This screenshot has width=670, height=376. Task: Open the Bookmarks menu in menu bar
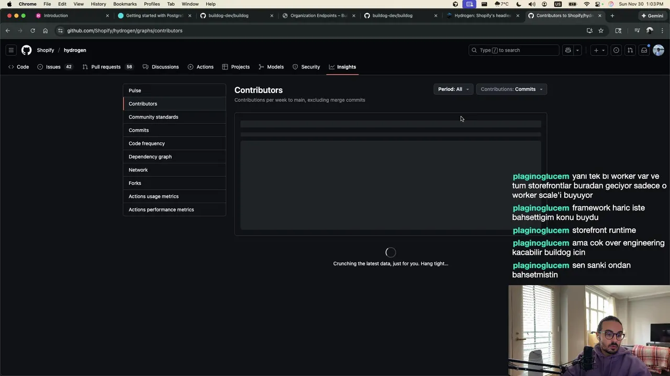coord(125,4)
